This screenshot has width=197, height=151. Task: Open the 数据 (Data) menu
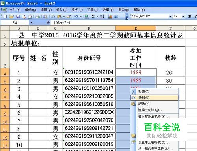click(108, 10)
